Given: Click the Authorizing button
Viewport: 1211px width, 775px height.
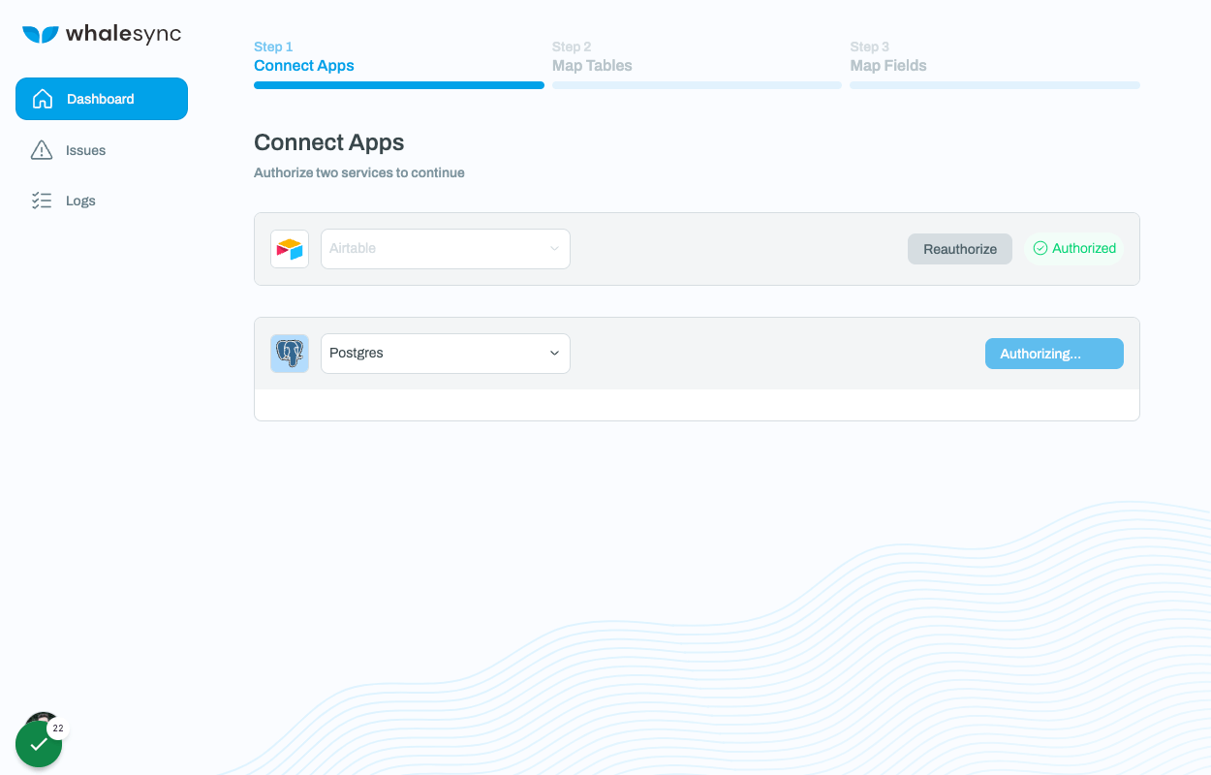Looking at the screenshot, I should pyautogui.click(x=1054, y=353).
